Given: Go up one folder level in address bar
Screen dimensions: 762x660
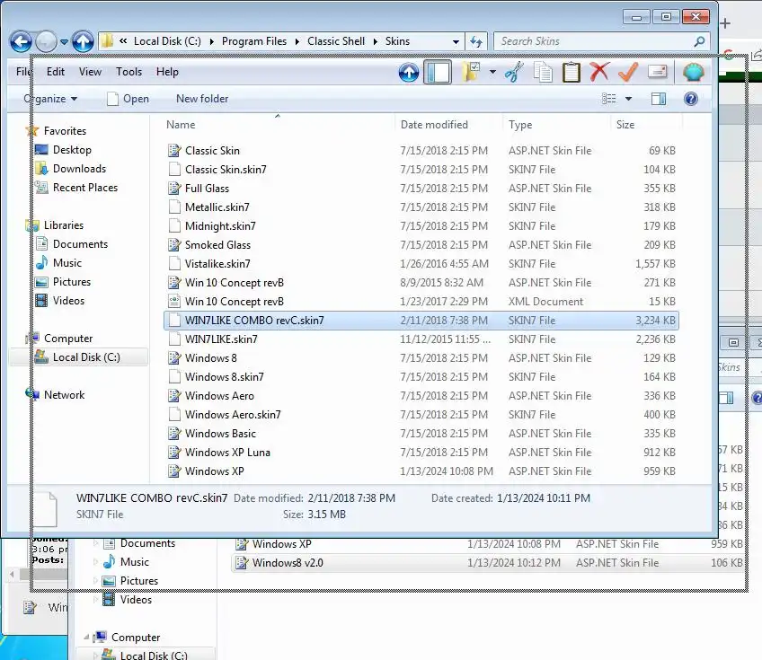Looking at the screenshot, I should 83,42.
